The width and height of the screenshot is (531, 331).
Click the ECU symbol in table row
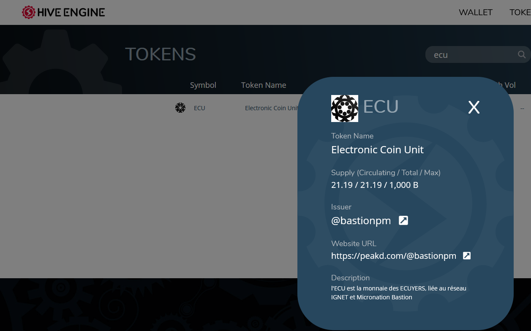pos(199,108)
